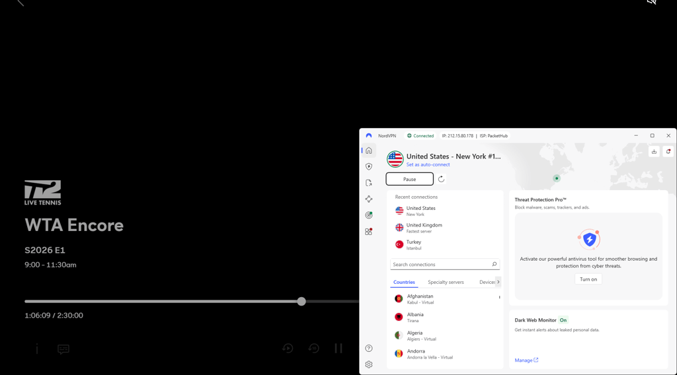Click the restart-from-beginning icon in player

288,349
